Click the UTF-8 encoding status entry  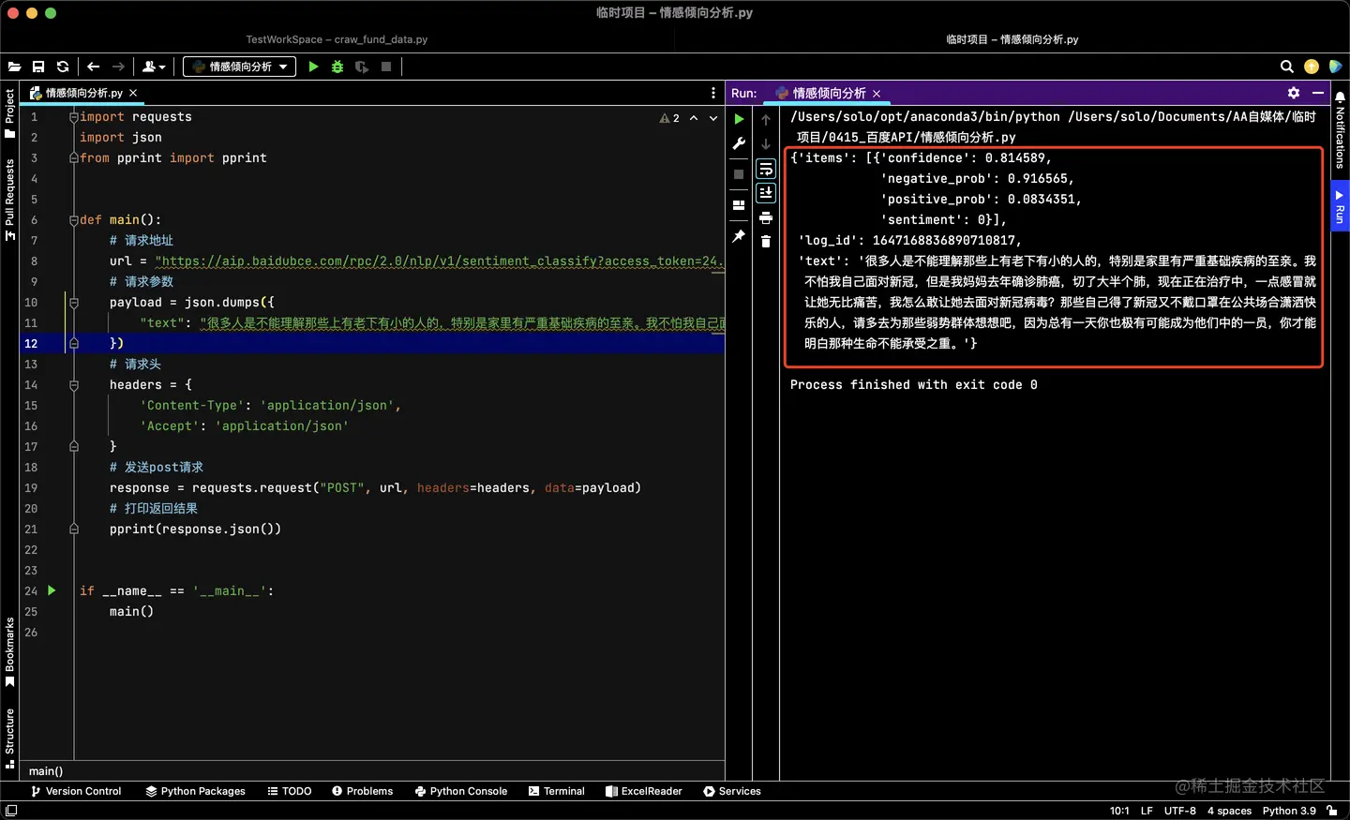tap(1180, 811)
